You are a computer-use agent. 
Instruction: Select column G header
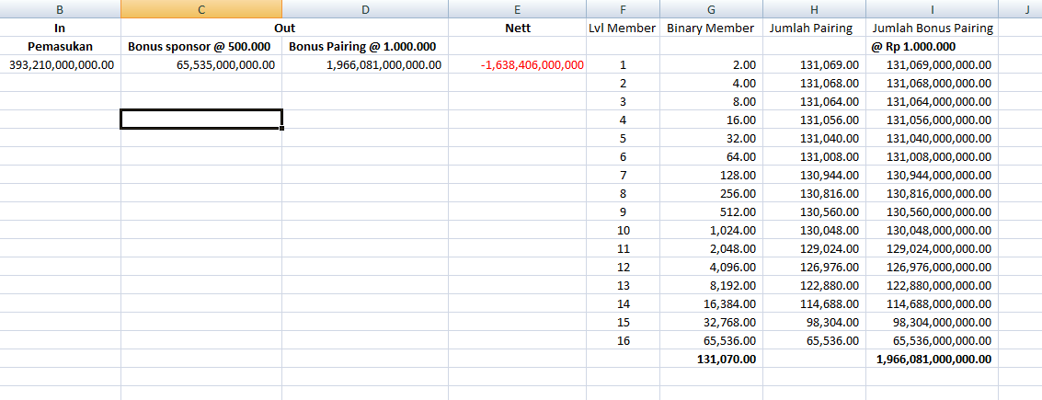coord(711,9)
